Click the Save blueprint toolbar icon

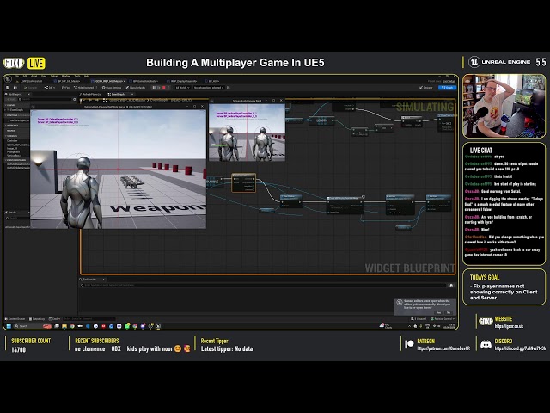pyautogui.click(x=8, y=88)
